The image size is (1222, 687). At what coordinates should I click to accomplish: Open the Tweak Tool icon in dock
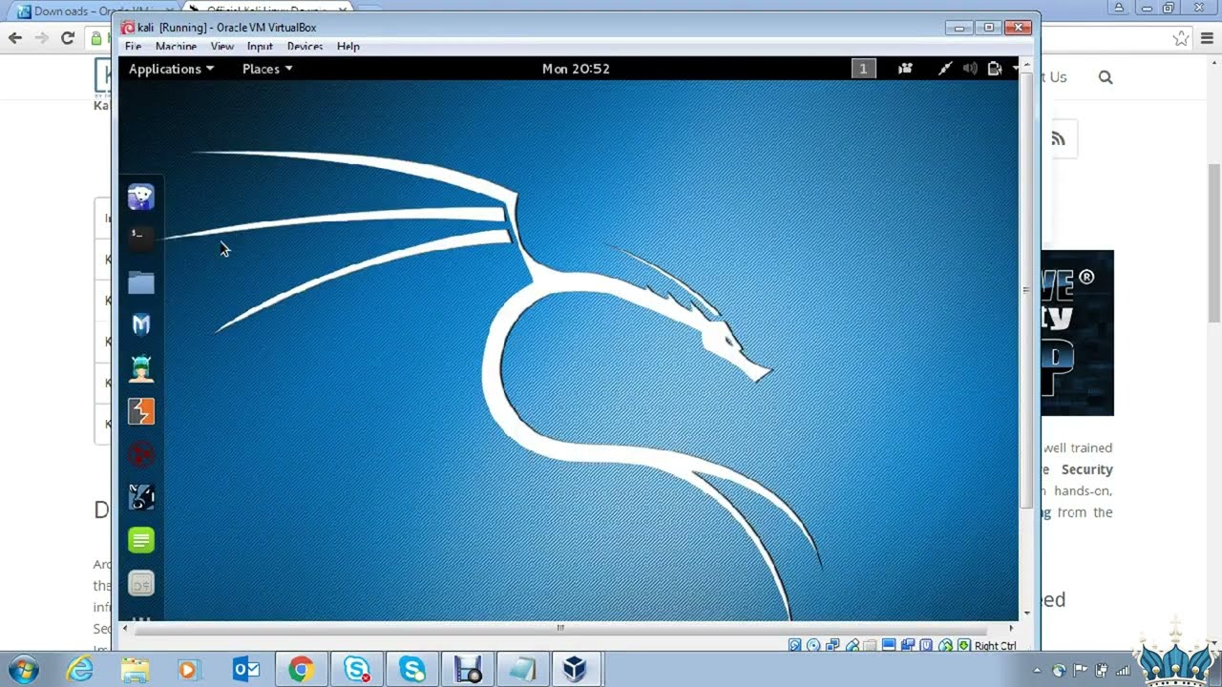pos(141,583)
